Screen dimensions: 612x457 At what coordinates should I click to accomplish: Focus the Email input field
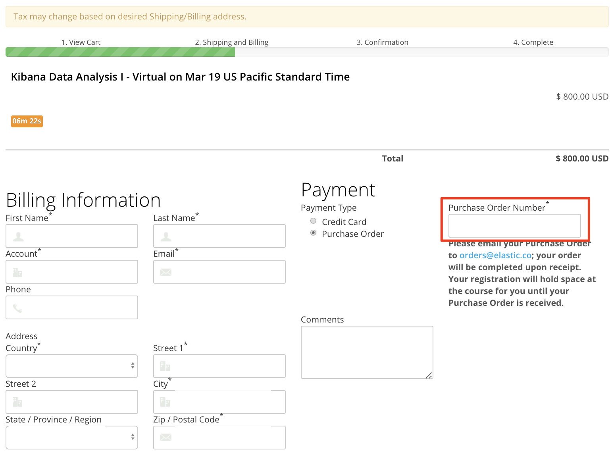point(219,272)
